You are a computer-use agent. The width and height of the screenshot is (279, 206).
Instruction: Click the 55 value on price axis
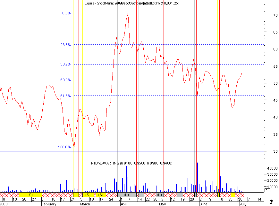point(275,66)
